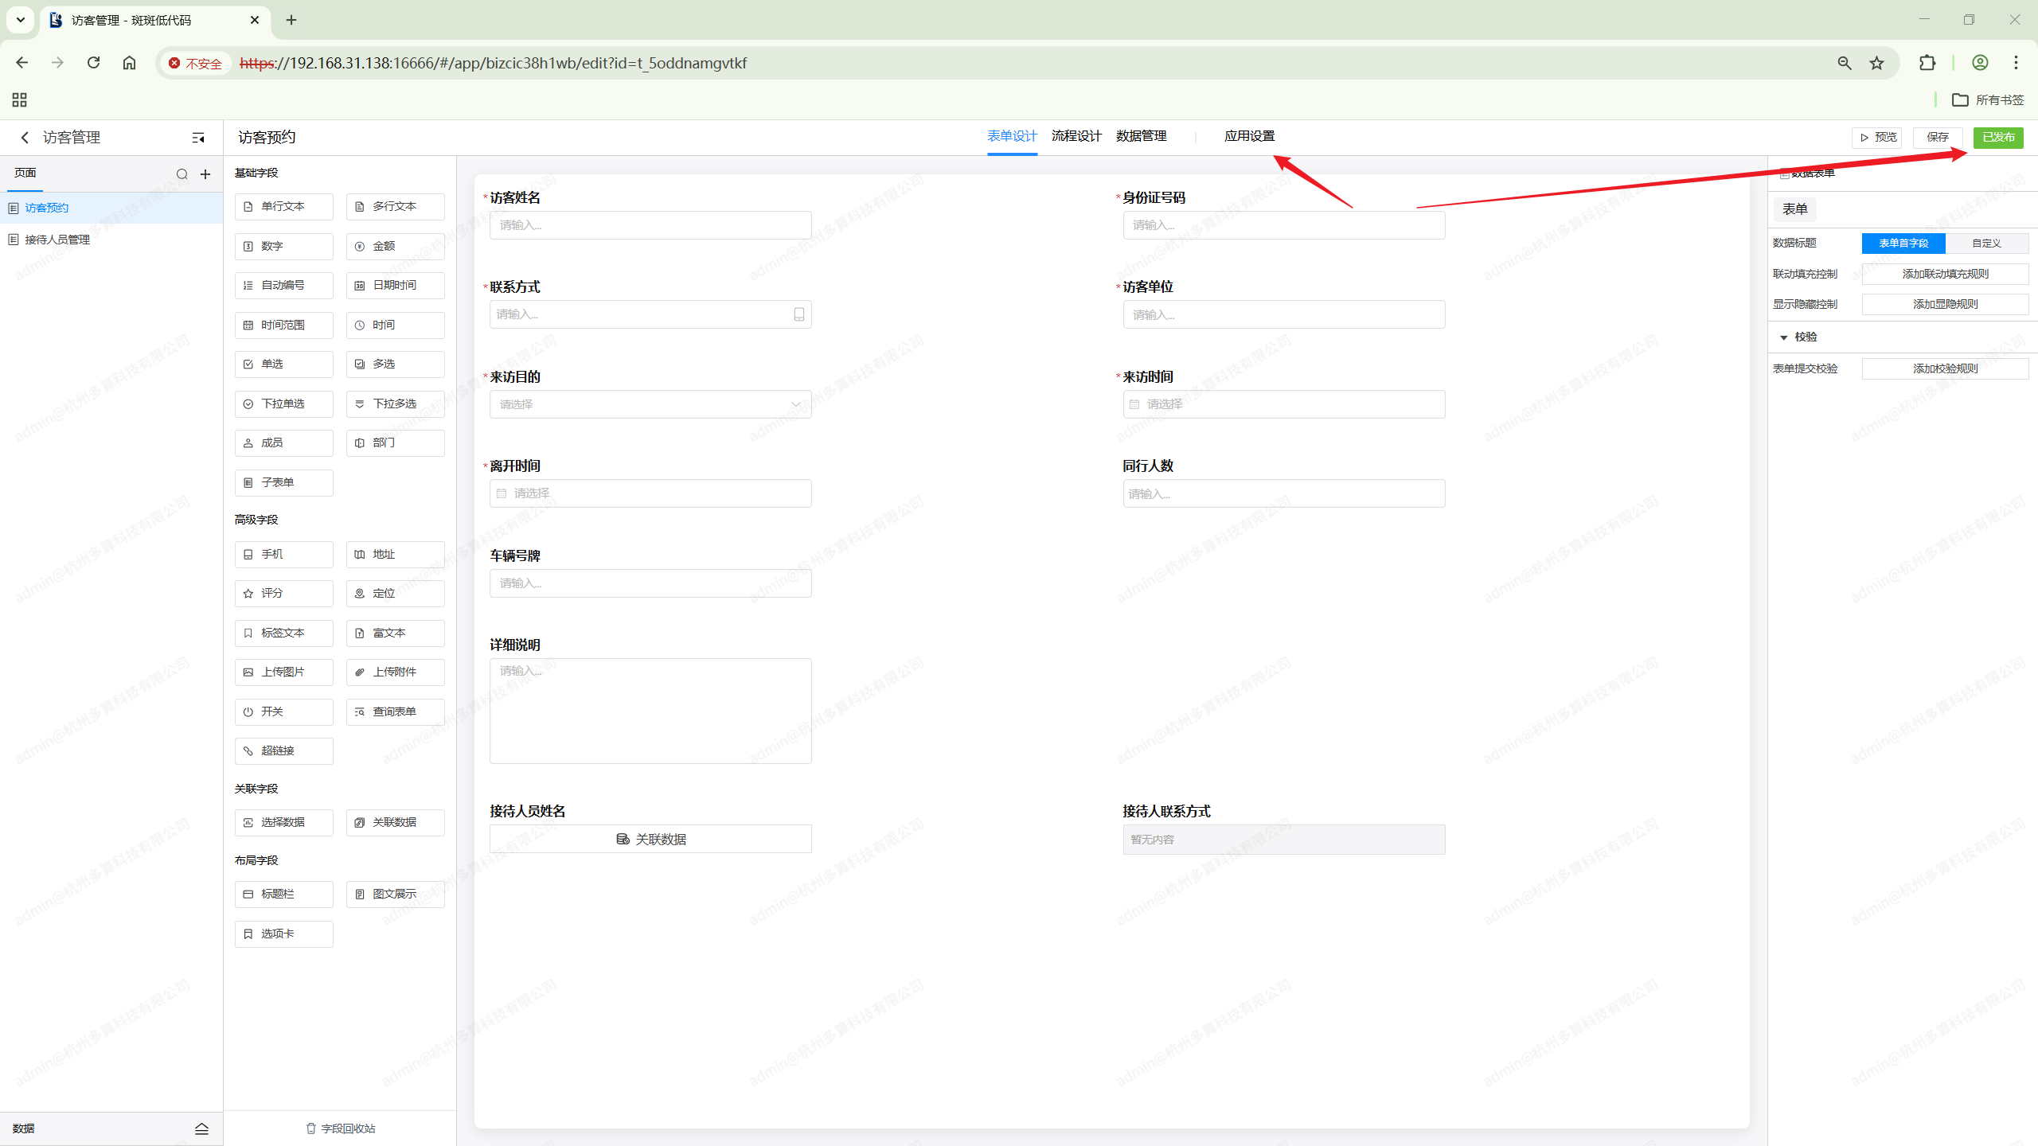The width and height of the screenshot is (2038, 1146).
Task: Switch to the 数据管理 tab
Action: [x=1141, y=136]
